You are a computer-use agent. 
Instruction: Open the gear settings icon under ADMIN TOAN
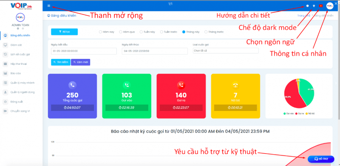[18, 28]
